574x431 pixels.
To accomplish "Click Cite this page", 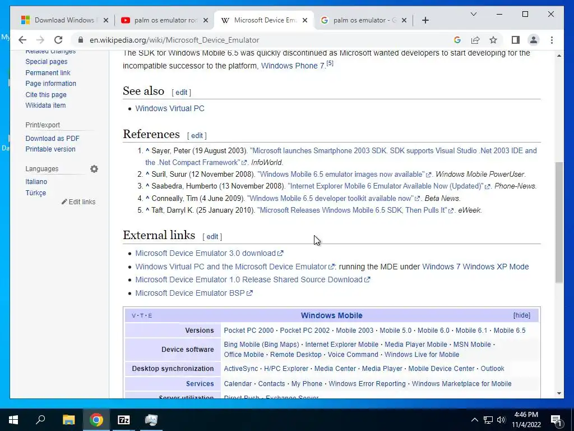I will tap(46, 94).
